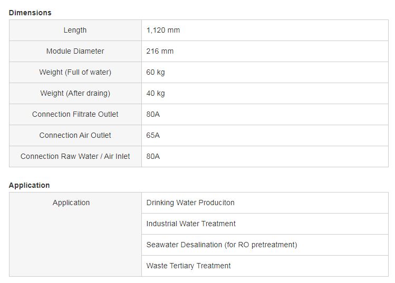Image resolution: width=395 pixels, height=283 pixels.
Task: Select Connection Air Outlet label
Action: pyautogui.click(x=75, y=136)
